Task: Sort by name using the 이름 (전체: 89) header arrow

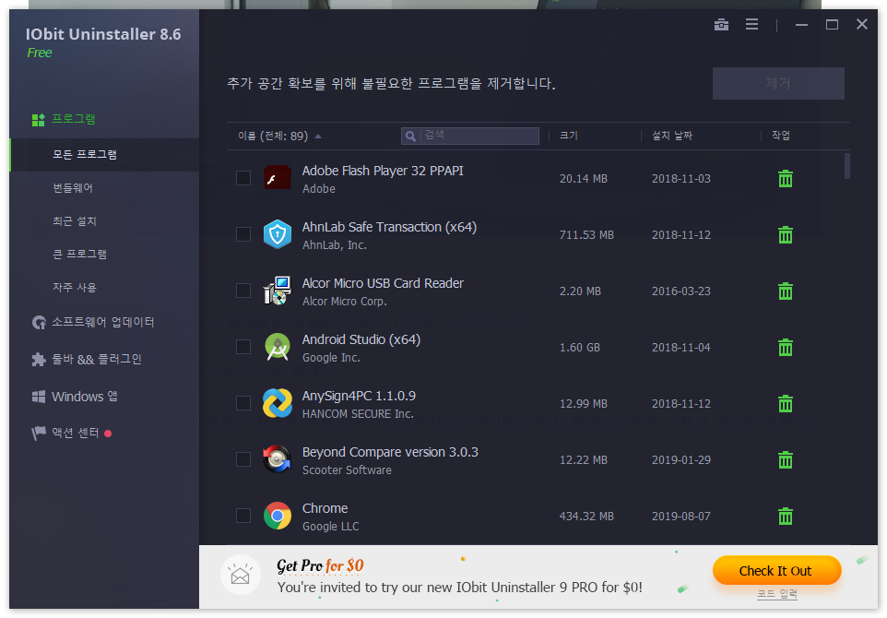Action: pos(318,137)
